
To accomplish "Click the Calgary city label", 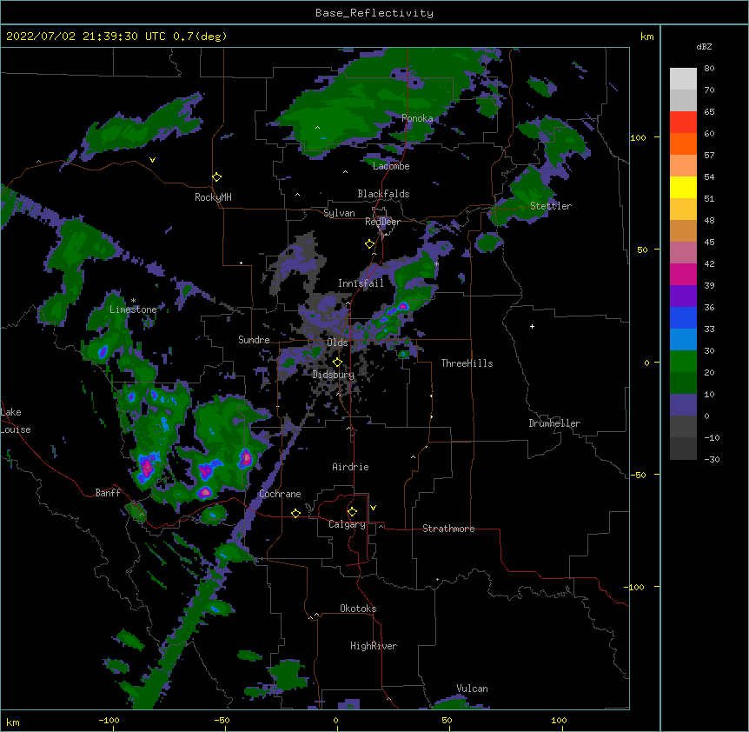I will (347, 524).
